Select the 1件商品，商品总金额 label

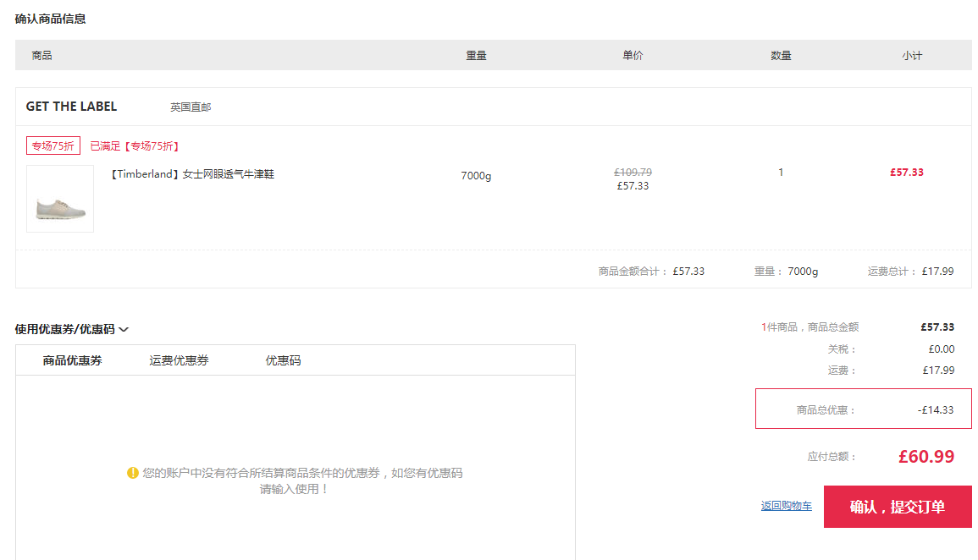pyautogui.click(x=809, y=327)
